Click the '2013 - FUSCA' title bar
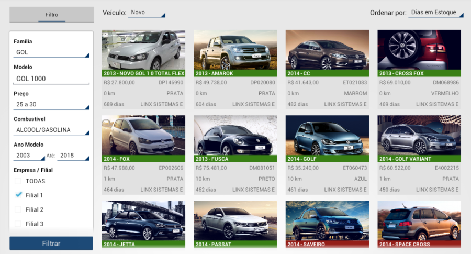This screenshot has width=471, height=254. click(x=235, y=159)
